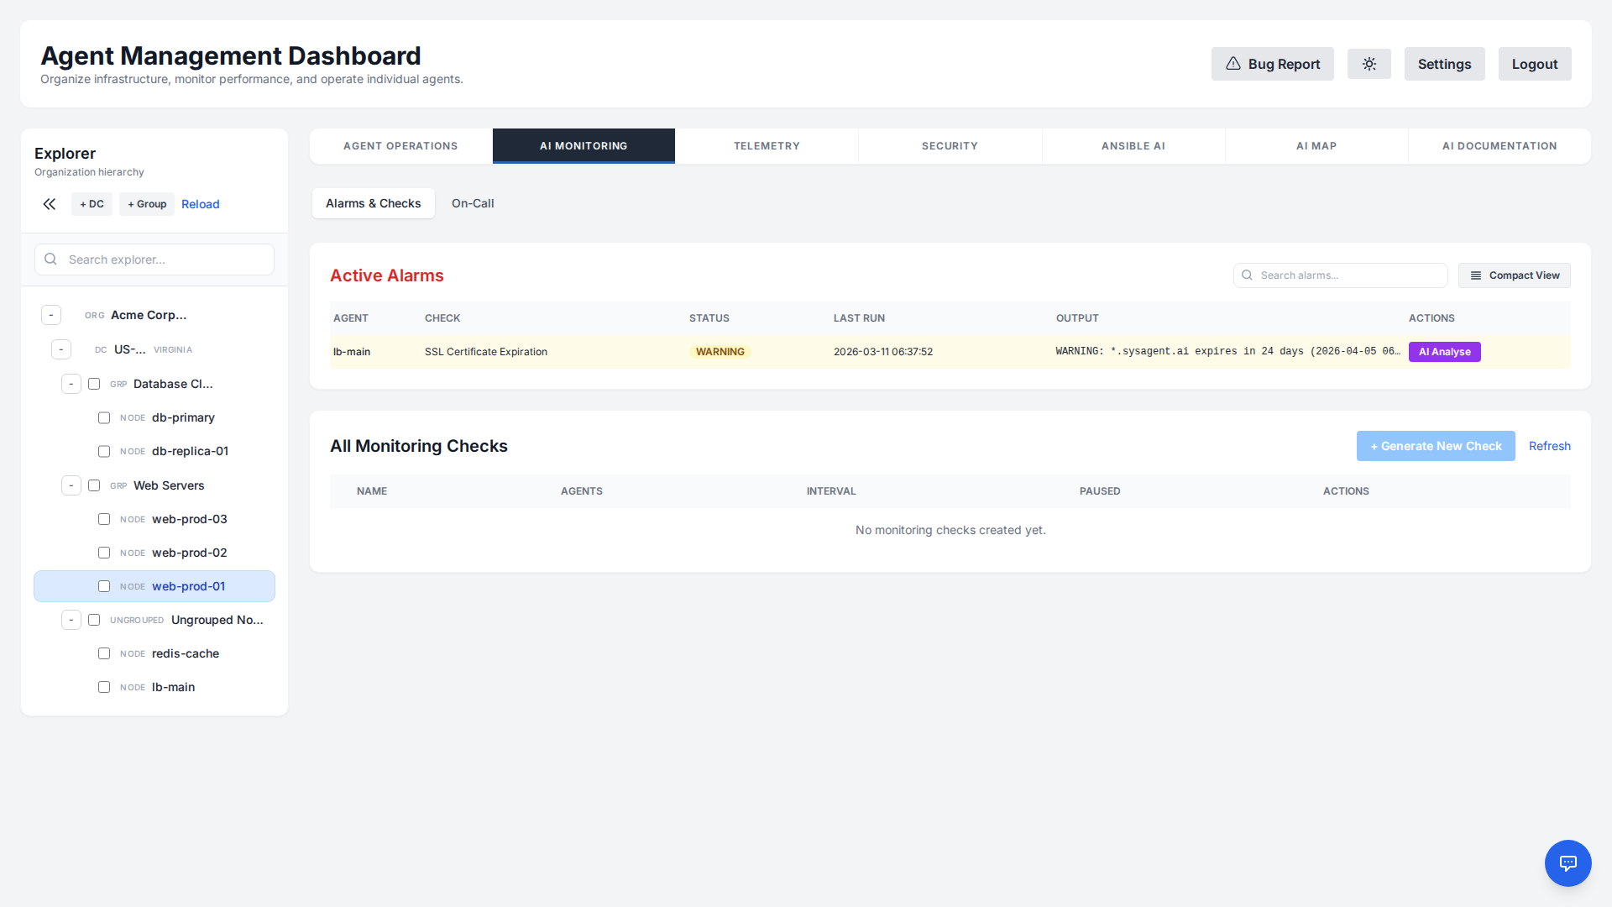Refresh the monitoring checks list
Screen dimensions: 1612x907
(x=1549, y=446)
